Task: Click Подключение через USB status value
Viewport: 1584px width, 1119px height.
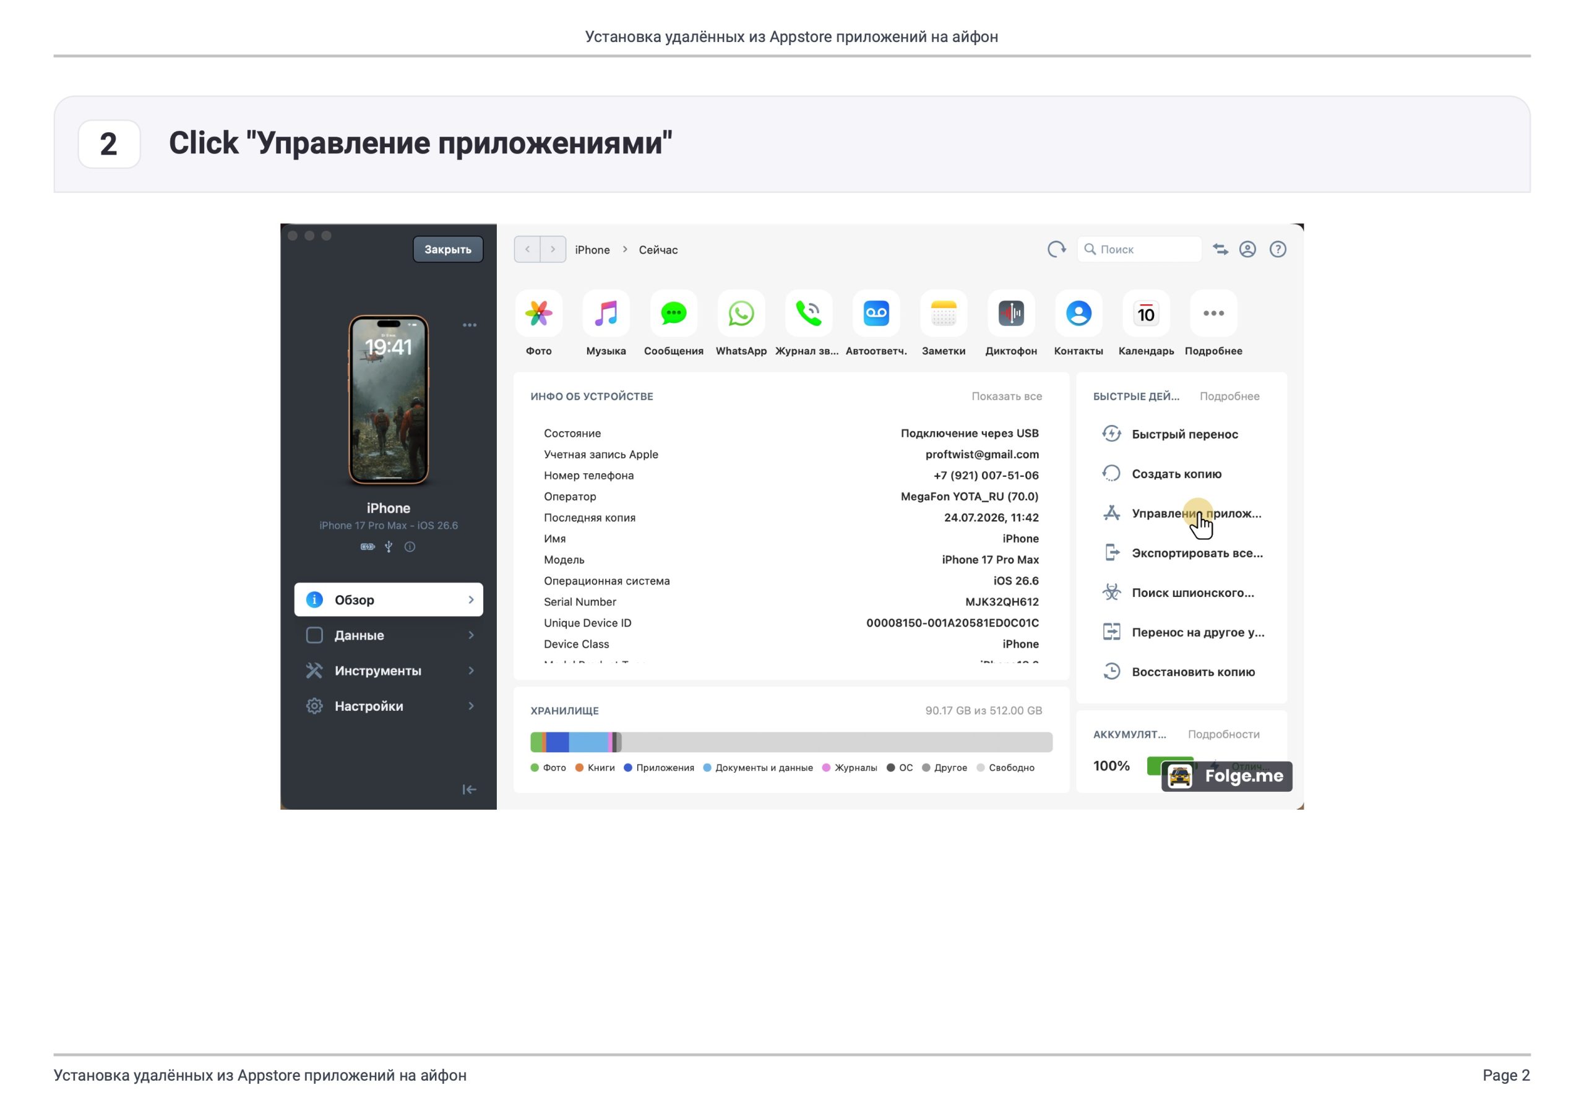Action: 970,433
